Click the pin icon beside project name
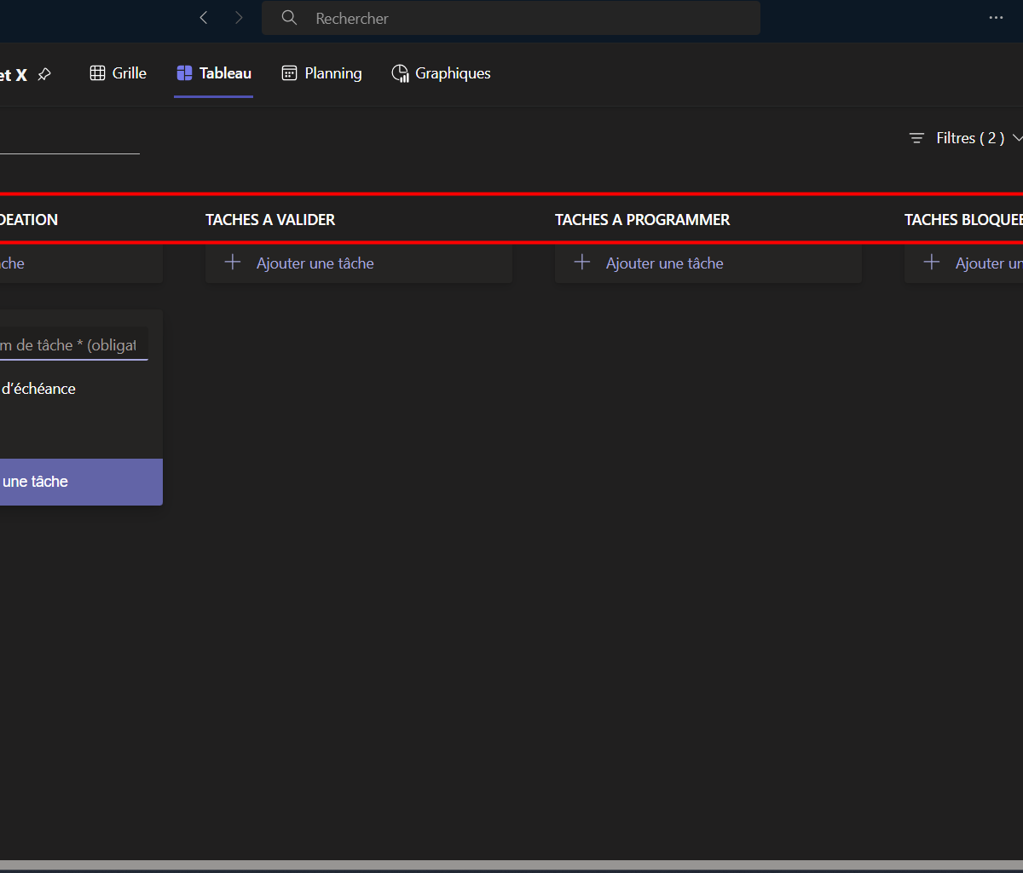1023x873 pixels. pos(44,75)
